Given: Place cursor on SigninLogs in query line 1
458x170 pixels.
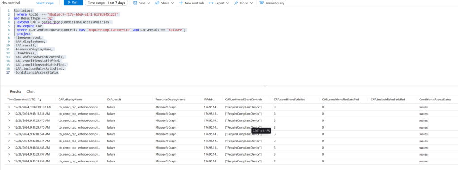Looking at the screenshot, I should click(23, 11).
